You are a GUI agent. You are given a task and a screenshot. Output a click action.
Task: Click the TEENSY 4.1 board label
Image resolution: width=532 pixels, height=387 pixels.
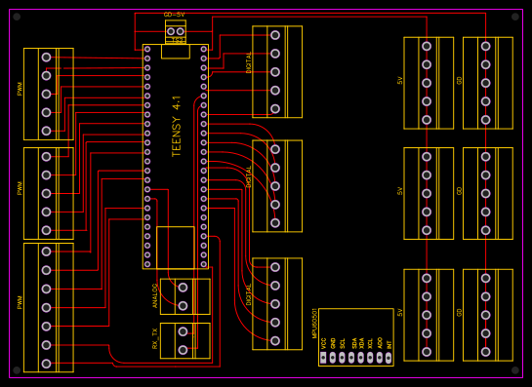tap(177, 127)
